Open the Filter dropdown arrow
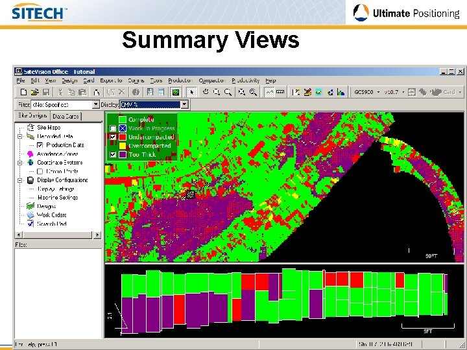This screenshot has height=350, width=467. [x=95, y=104]
